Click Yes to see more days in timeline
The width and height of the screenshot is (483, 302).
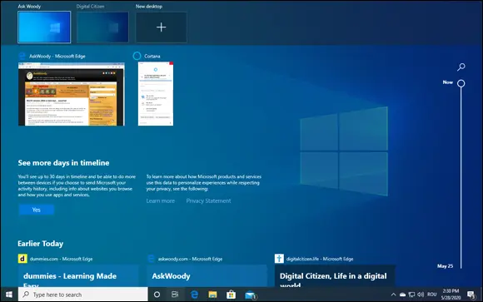(x=37, y=210)
